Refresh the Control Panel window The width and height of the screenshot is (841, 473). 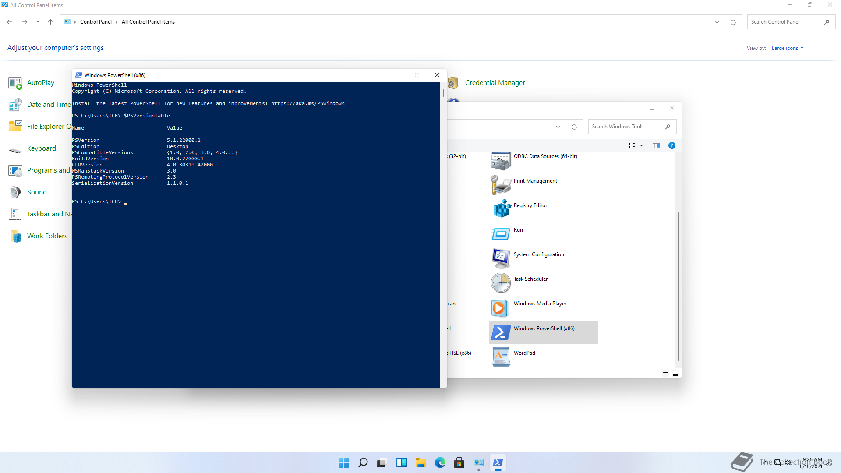733,22
